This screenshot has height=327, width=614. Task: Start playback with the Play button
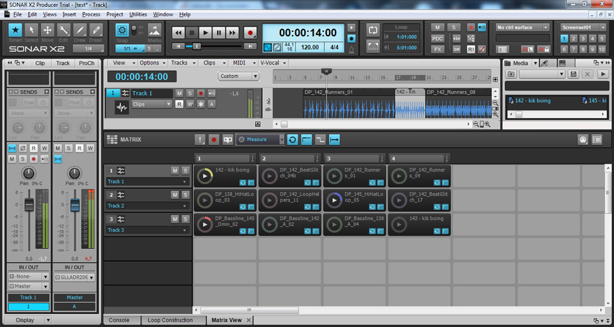(205, 32)
